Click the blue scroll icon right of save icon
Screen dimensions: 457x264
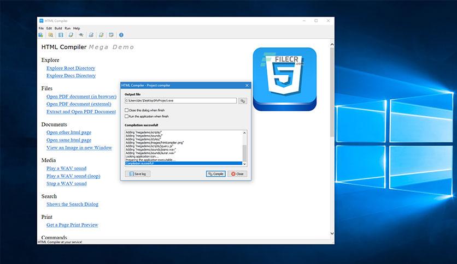pyautogui.click(x=71, y=35)
